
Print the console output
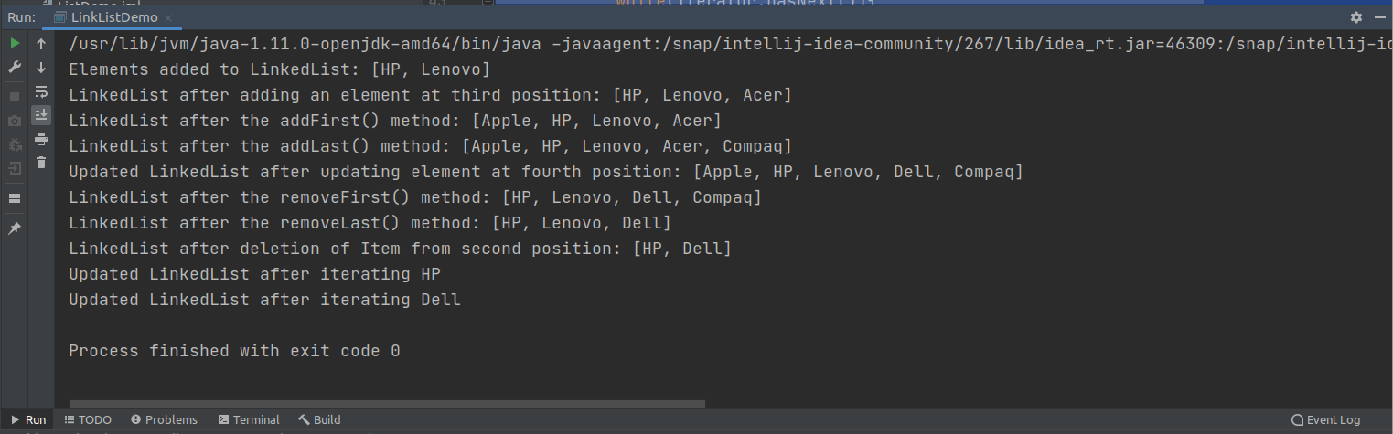pyautogui.click(x=41, y=139)
